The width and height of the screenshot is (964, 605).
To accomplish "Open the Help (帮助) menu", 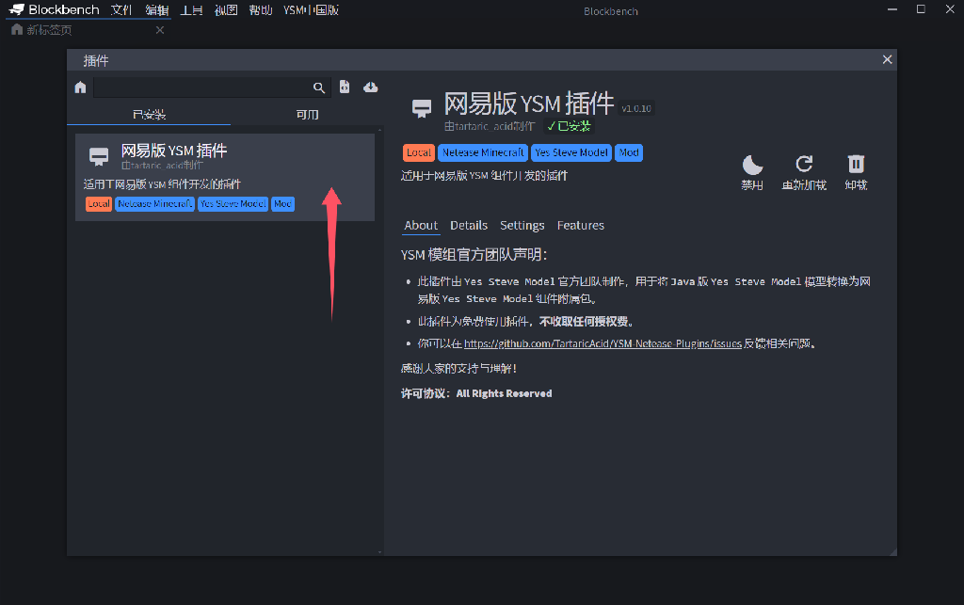I will (261, 10).
